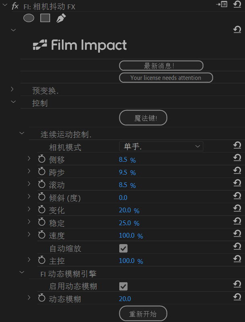Expand the 预变换 section
The height and width of the screenshot is (322, 245).
[x=12, y=89]
